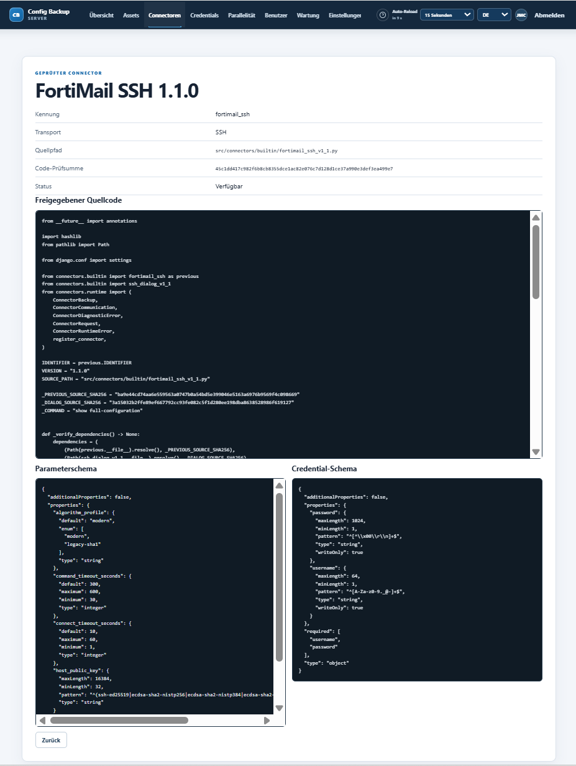Select the fortimail_ssh Kennung value
576x766 pixels.
click(x=232, y=114)
